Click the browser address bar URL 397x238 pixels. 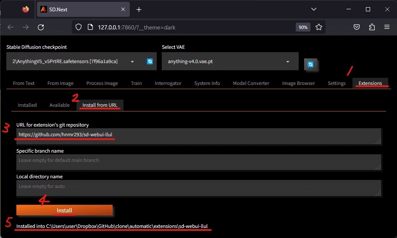click(137, 27)
